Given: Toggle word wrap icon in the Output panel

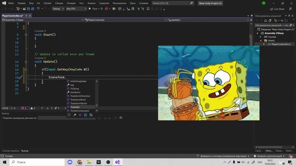Looking at the screenshot, I should click(x=121, y=118).
